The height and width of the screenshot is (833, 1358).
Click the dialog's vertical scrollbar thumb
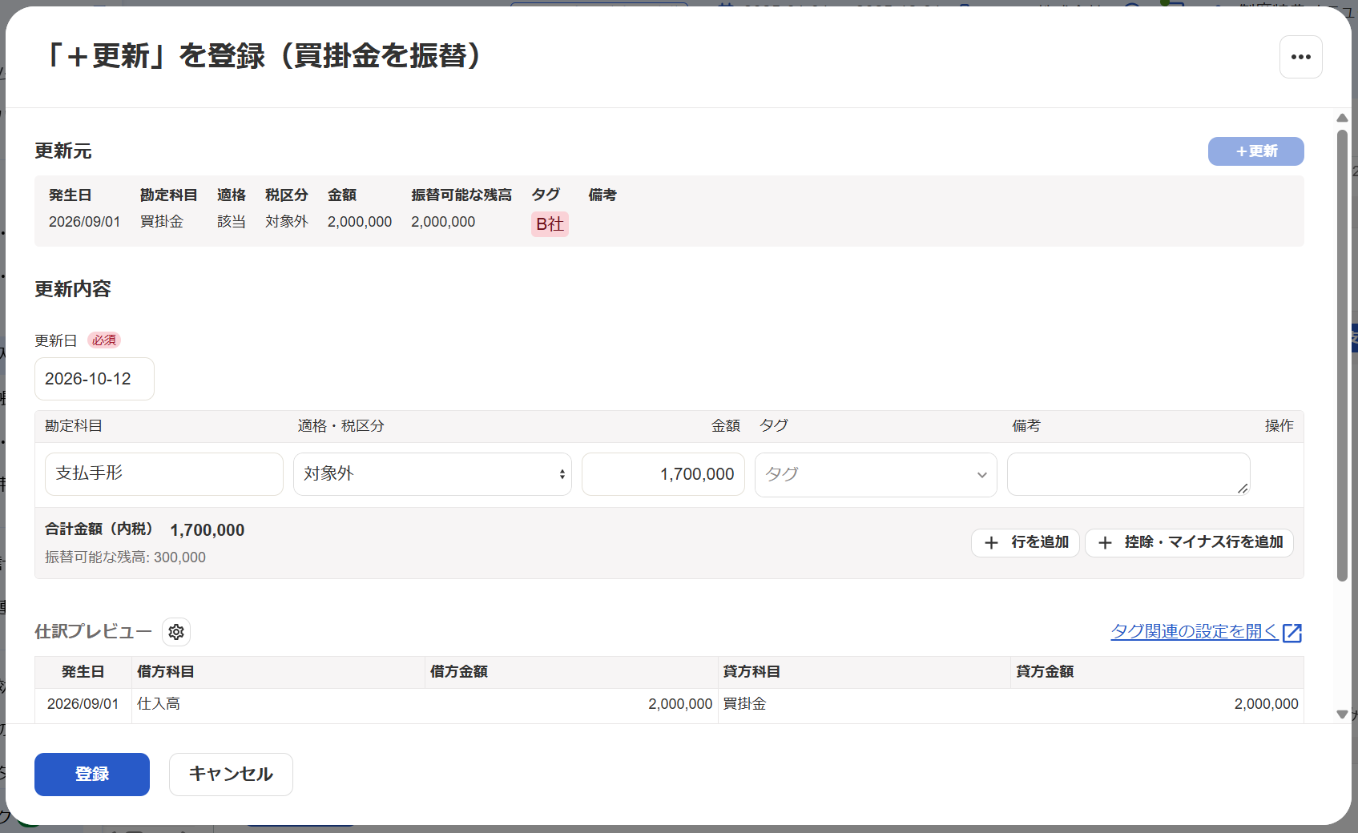click(1342, 356)
